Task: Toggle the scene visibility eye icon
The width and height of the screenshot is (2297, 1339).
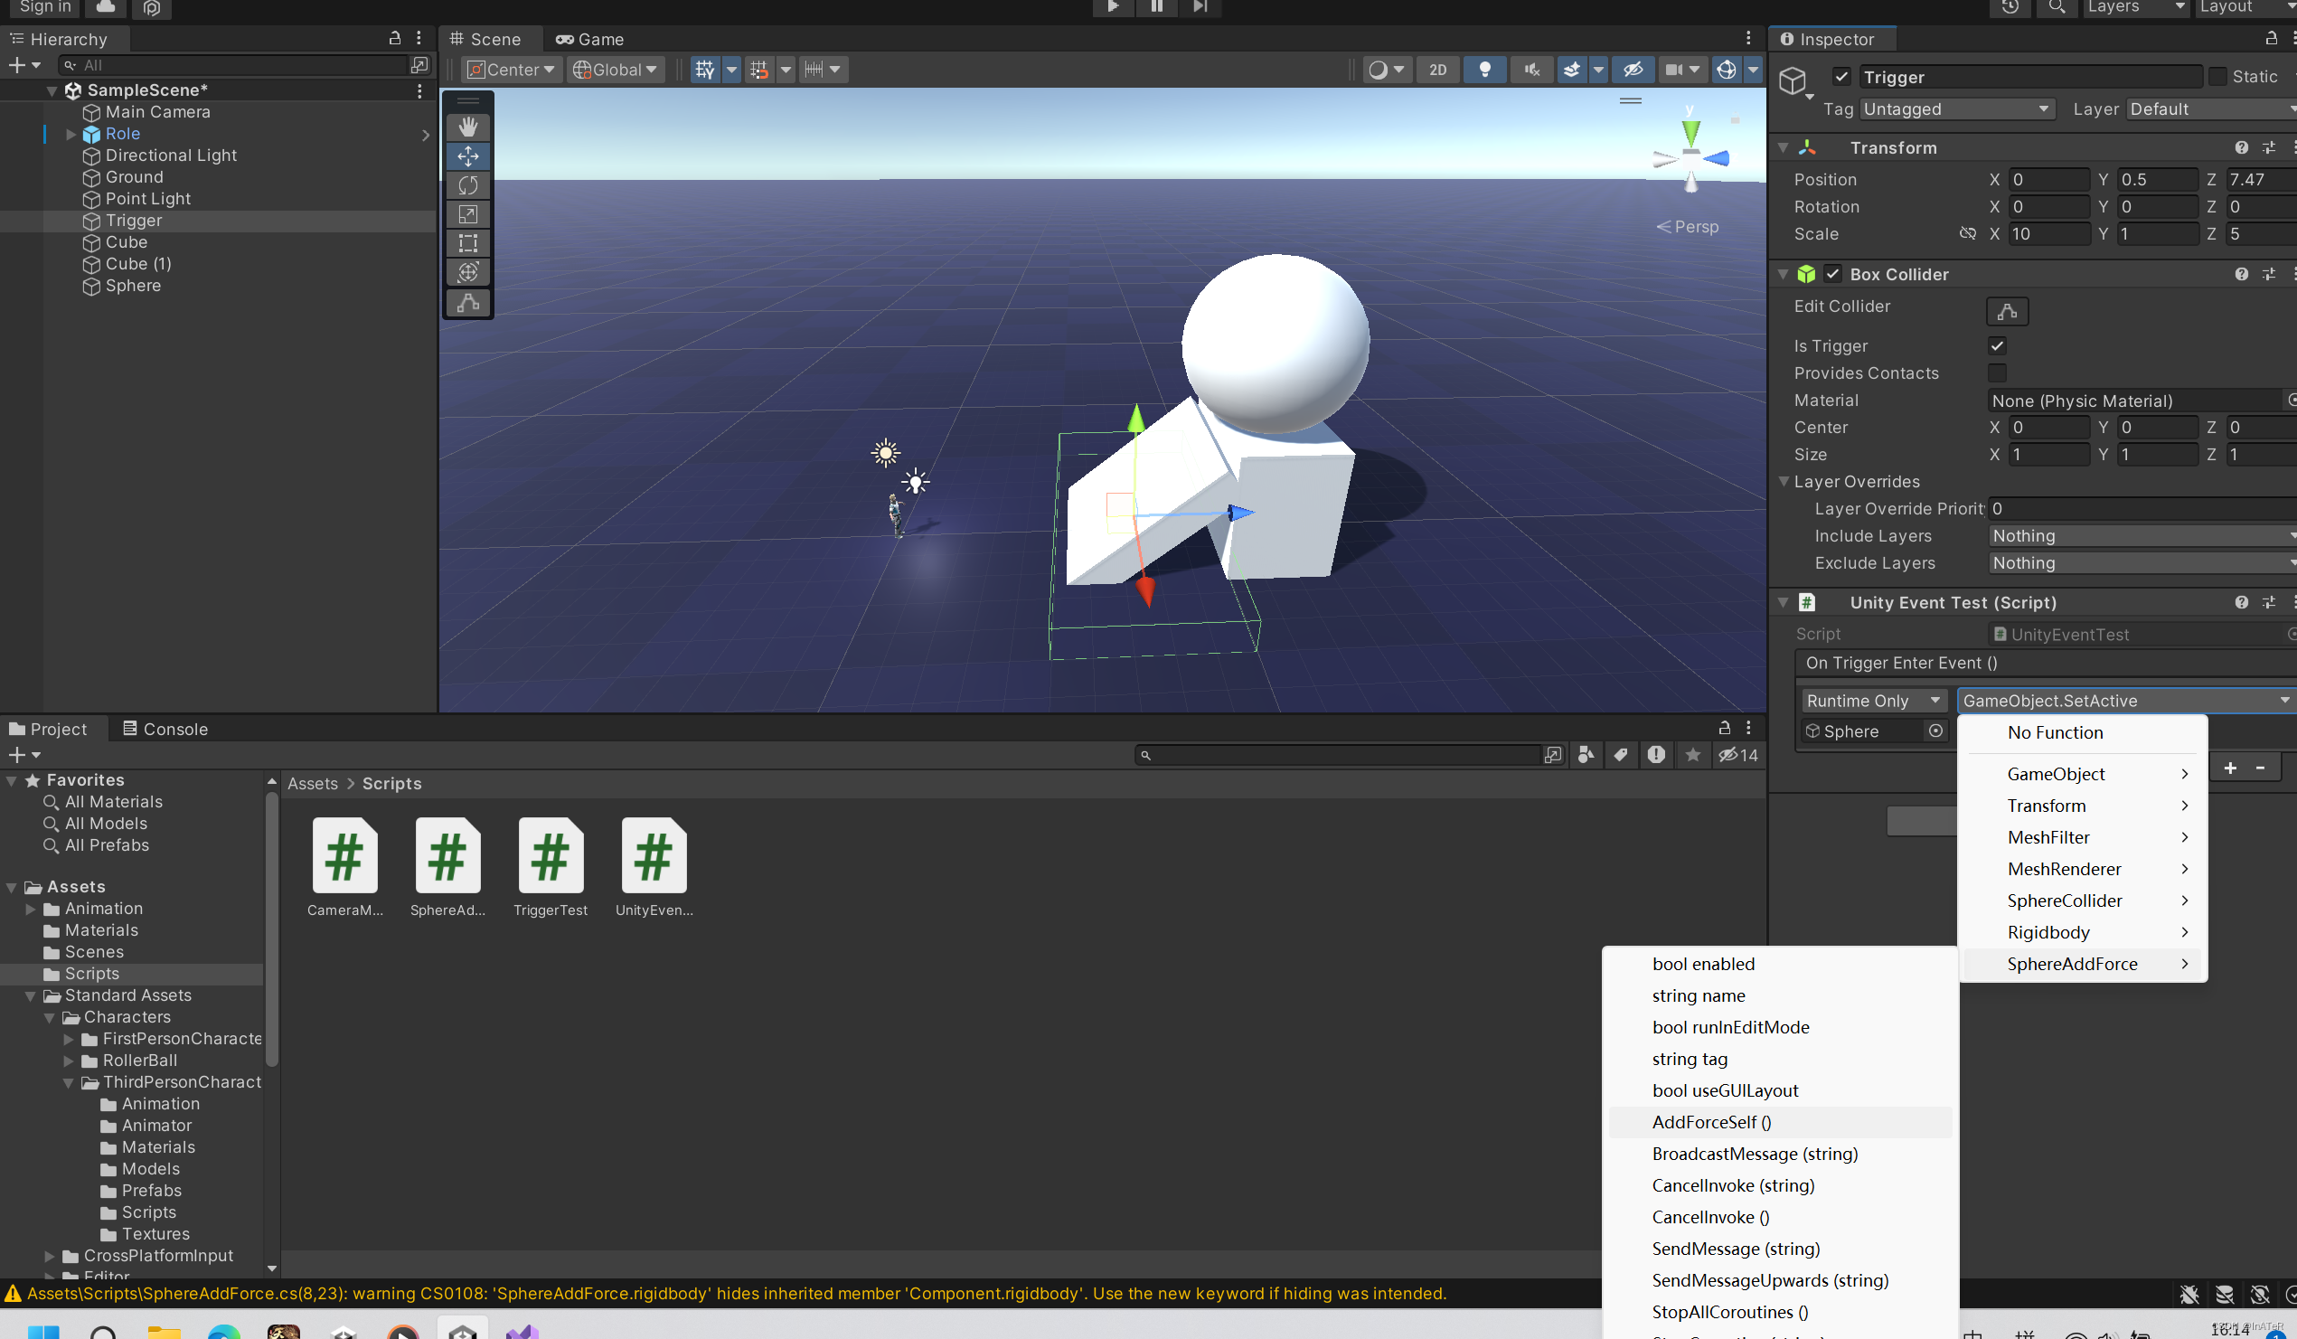Action: 1633,70
